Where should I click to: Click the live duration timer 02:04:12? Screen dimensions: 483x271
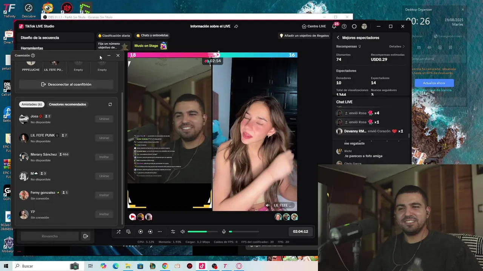tap(300, 231)
